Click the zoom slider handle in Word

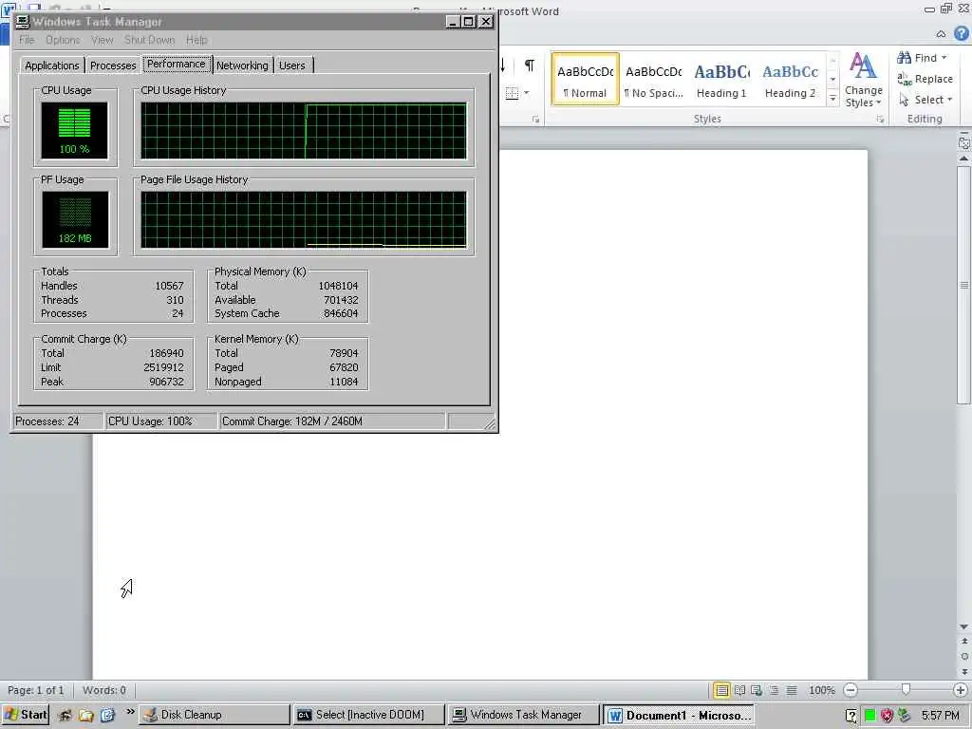point(906,689)
